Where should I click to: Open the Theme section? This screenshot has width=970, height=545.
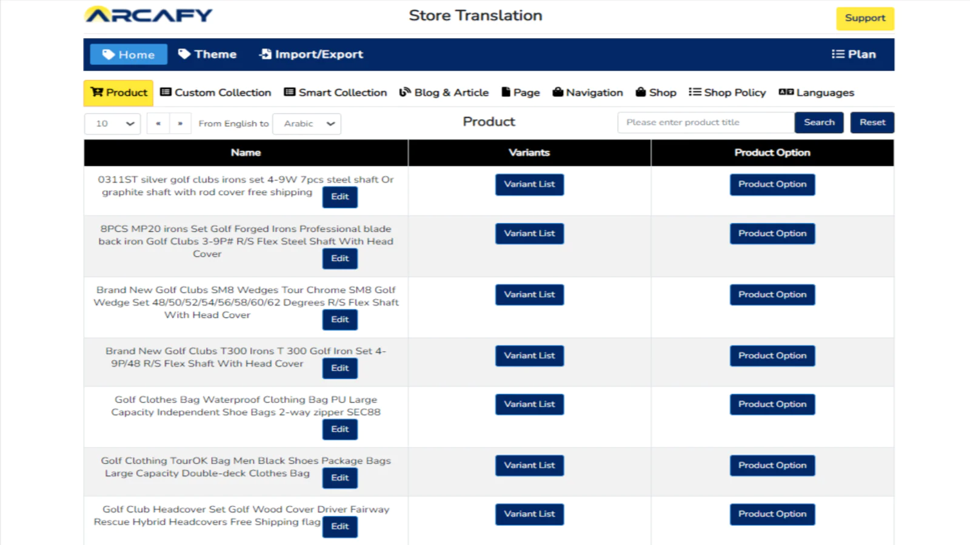click(207, 54)
